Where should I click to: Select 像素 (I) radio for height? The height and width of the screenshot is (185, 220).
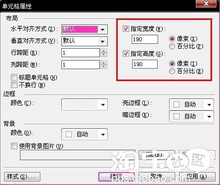[x=172, y=64]
